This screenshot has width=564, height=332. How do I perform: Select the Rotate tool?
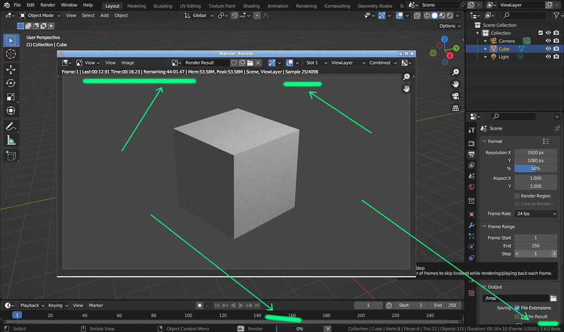pyautogui.click(x=11, y=83)
